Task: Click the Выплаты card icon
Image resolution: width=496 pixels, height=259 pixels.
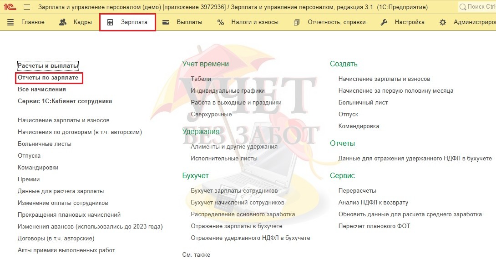Action: (166, 22)
